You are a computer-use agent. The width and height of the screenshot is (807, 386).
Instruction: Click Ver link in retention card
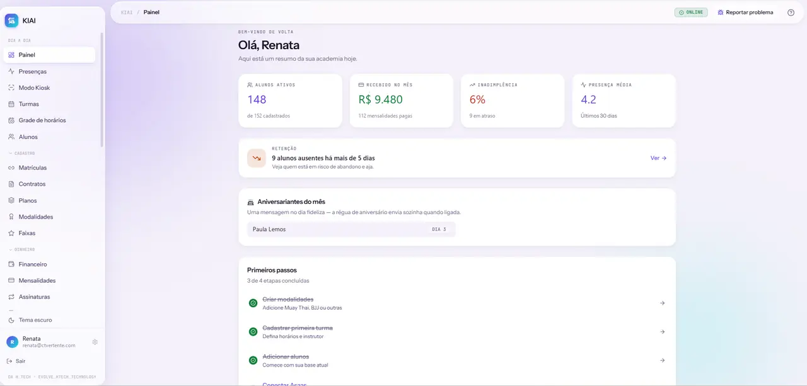pyautogui.click(x=658, y=158)
